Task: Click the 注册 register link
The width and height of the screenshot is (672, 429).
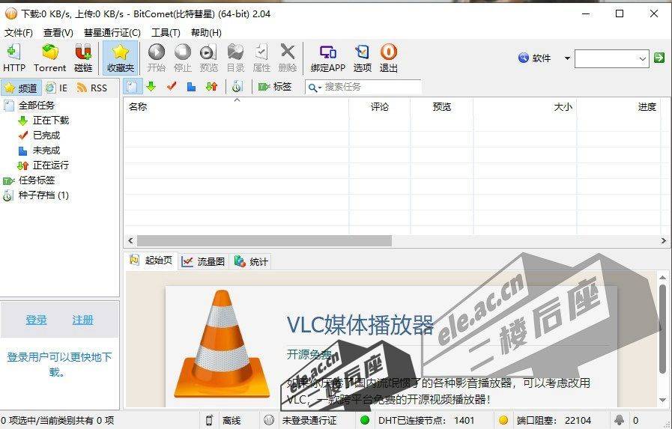Action: [82, 320]
